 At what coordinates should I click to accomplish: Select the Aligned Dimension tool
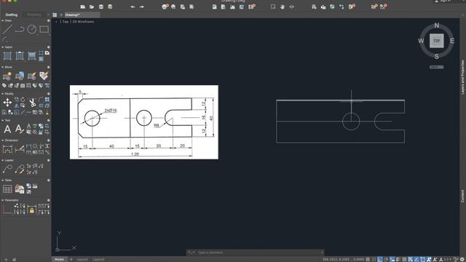[x=20, y=149]
